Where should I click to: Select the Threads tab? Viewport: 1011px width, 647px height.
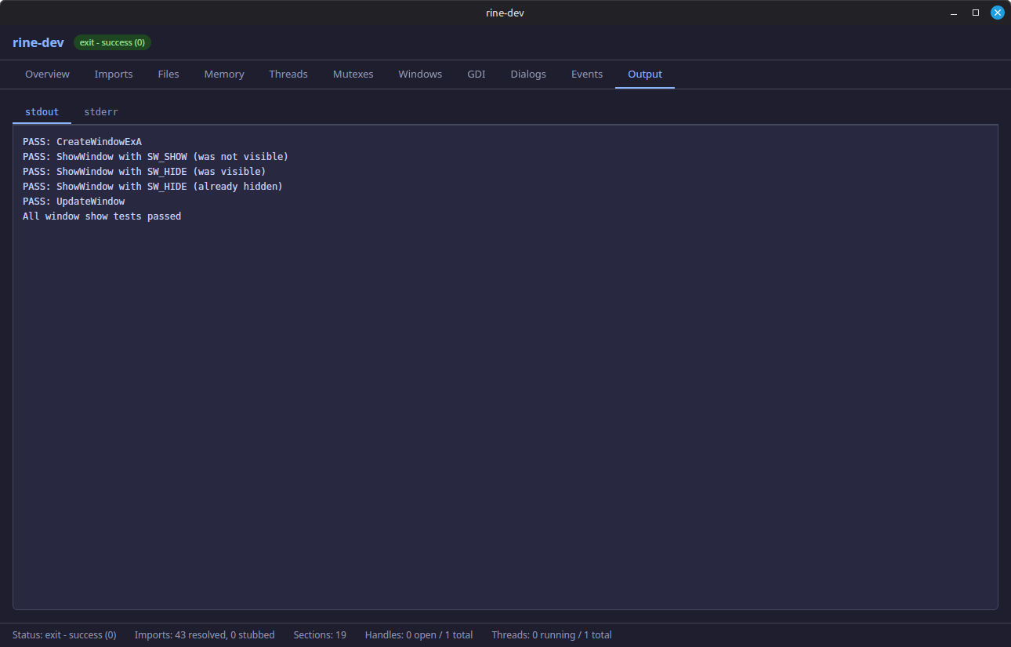(288, 74)
